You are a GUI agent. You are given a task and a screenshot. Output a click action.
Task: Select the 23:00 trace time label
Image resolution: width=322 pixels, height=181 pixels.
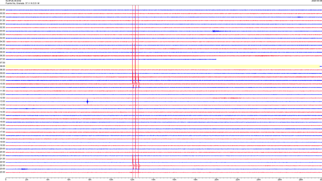[x=2, y=169]
